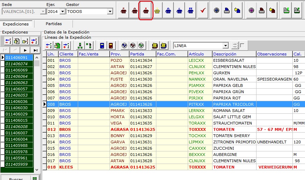Expand the Gestor dropdown showing TODOS

click(110, 12)
